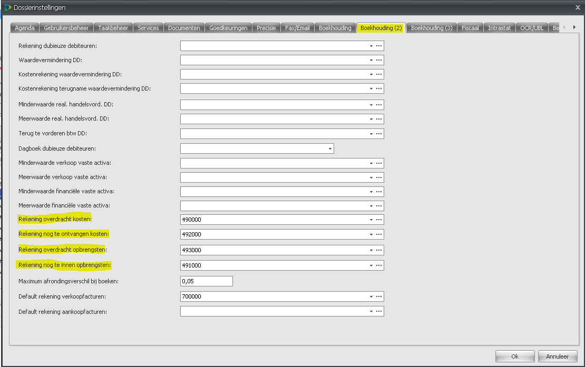Confirm settings with the Ok button

pos(515,356)
